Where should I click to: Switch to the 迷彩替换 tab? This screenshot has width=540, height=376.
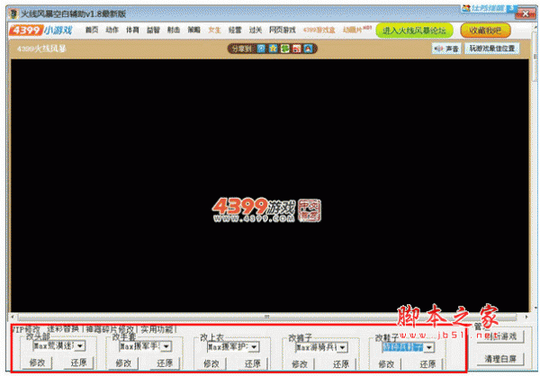[63, 329]
